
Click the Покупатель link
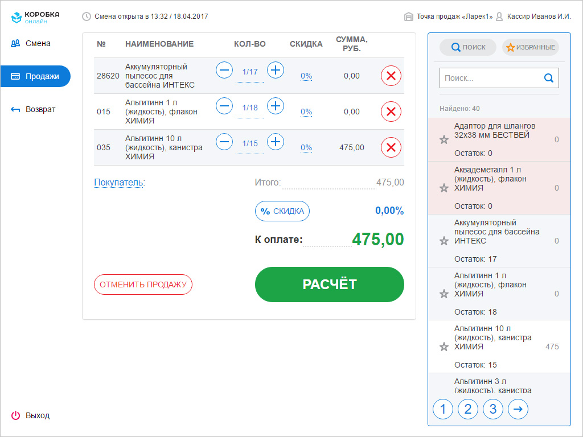[119, 183]
